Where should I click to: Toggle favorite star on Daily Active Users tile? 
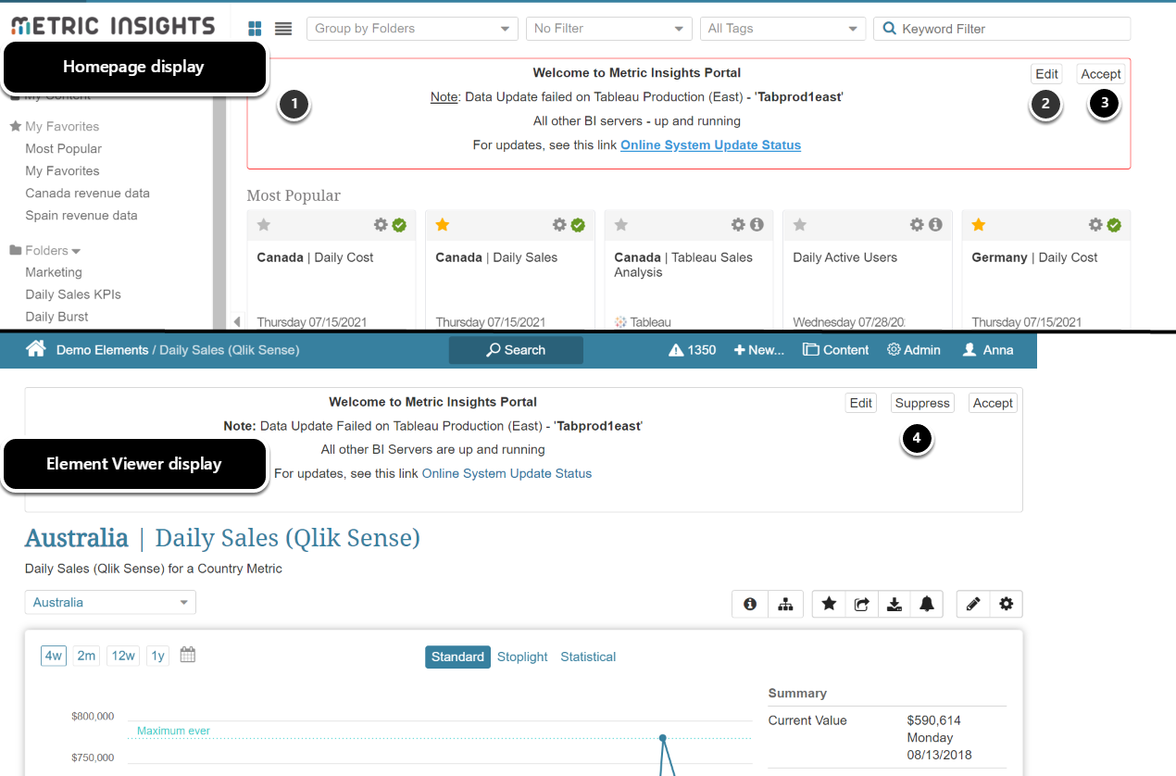coord(800,225)
